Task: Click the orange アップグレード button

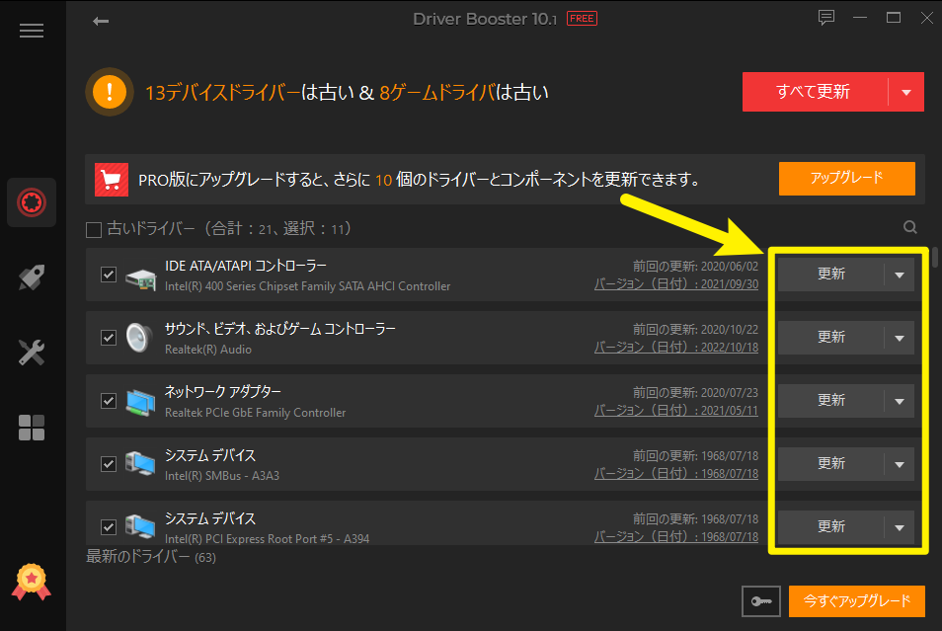Action: click(847, 178)
